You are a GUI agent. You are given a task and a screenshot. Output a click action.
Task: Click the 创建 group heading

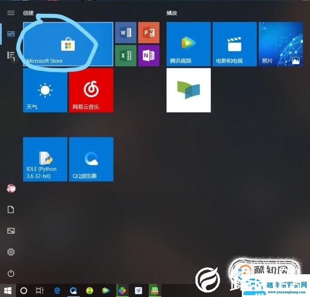(x=28, y=13)
